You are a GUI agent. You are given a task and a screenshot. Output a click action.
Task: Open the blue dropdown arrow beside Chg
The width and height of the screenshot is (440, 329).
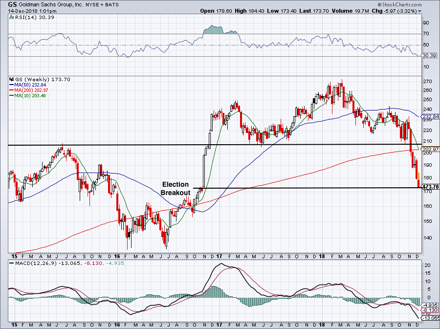[420, 11]
